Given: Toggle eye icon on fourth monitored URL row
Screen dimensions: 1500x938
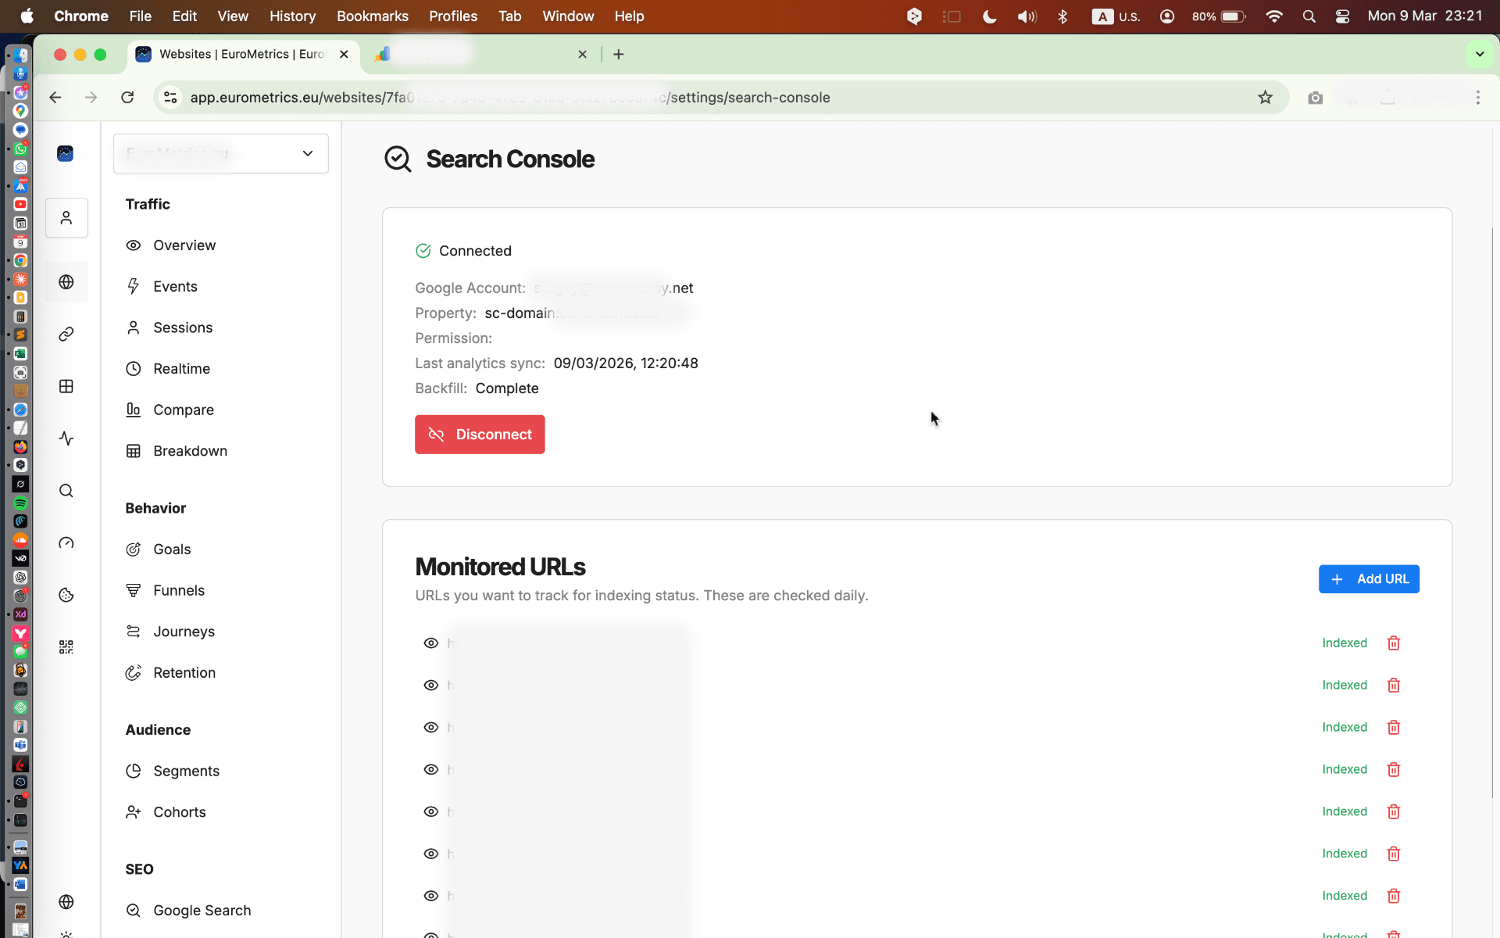Looking at the screenshot, I should pos(431,770).
